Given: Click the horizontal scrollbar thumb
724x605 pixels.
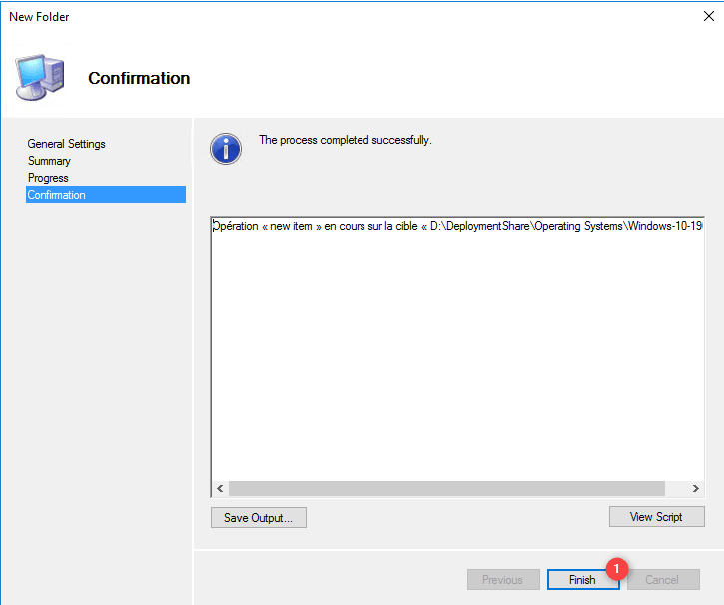Looking at the screenshot, I should 446,489.
